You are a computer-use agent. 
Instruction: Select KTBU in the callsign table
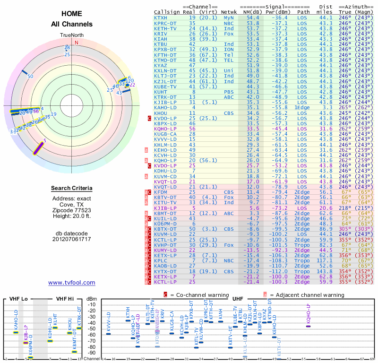click(x=160, y=44)
